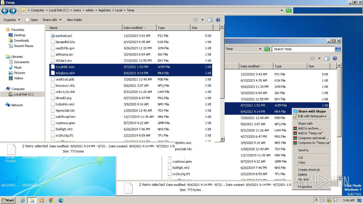Viewport: 363px width, 204px height.
Task: Choose Properties in the context menu
Action: pos(312,187)
